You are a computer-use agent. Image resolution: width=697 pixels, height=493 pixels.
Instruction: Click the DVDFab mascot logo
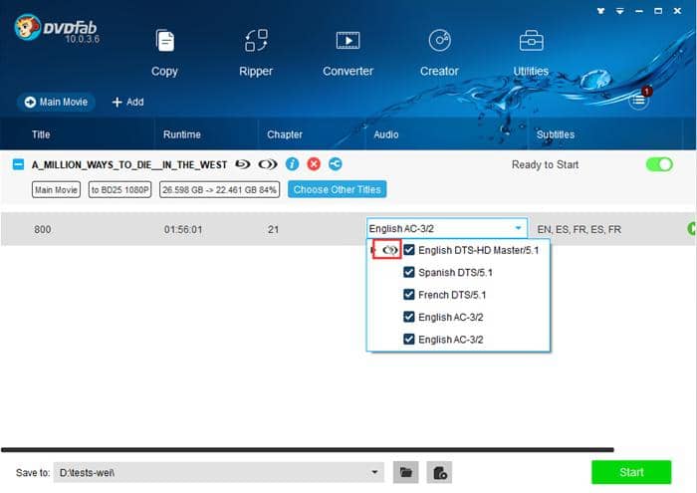[28, 28]
